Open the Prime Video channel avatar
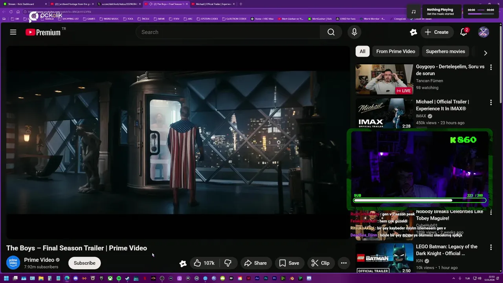This screenshot has width=503, height=283. click(x=13, y=263)
